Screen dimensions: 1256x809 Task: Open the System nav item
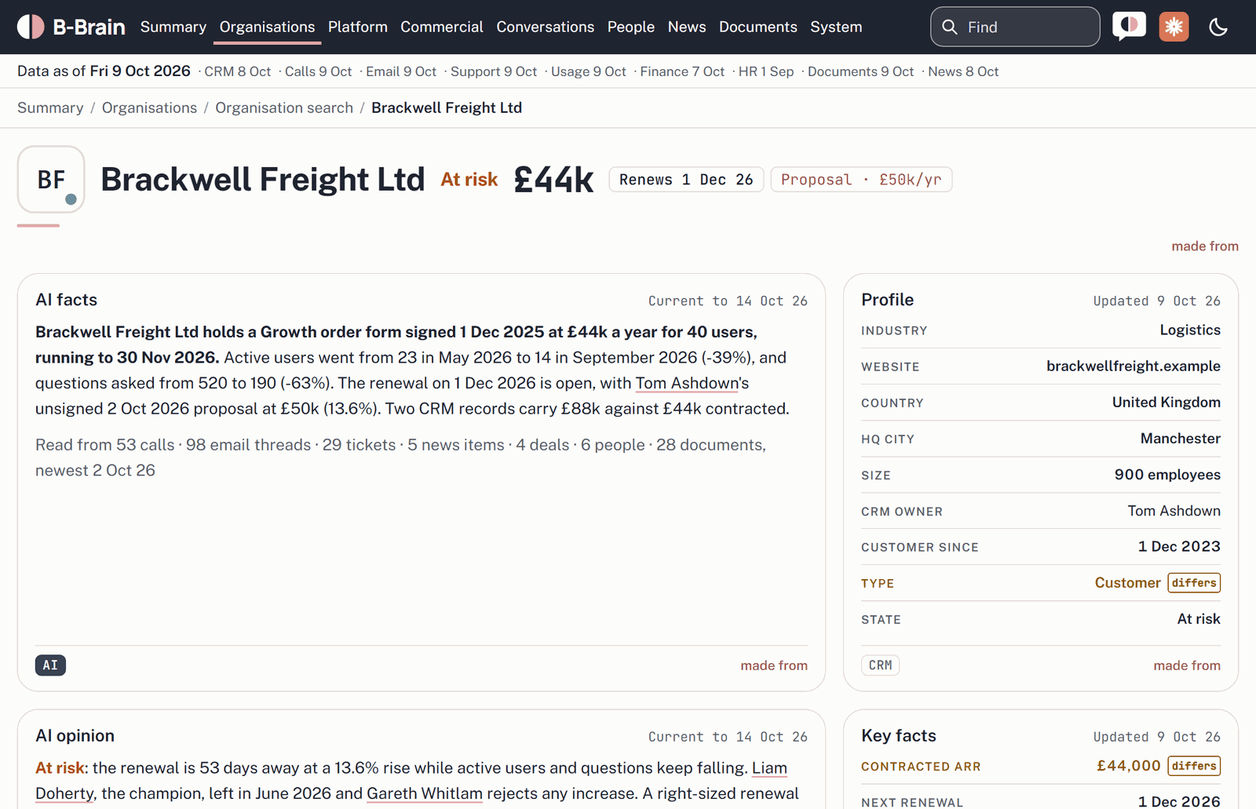click(x=836, y=27)
